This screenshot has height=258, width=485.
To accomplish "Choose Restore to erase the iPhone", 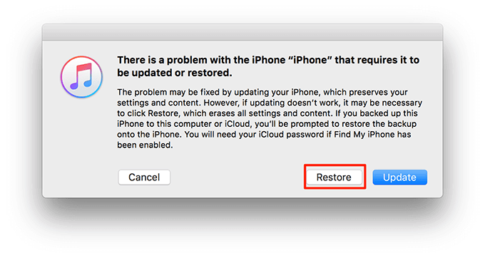I will (x=334, y=177).
